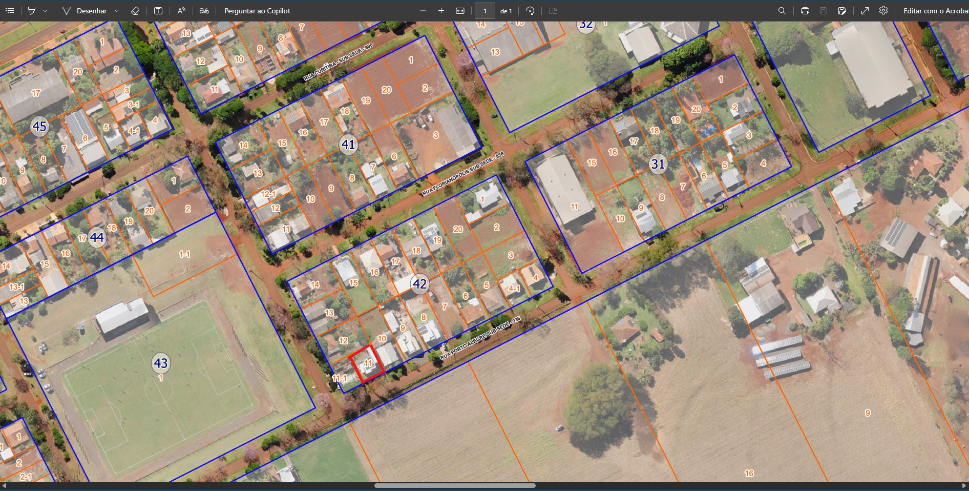Print the PDF document

805,11
